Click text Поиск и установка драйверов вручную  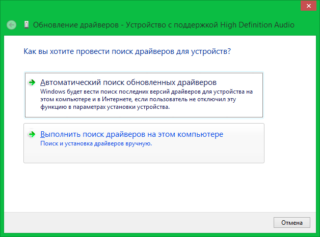[96, 144]
